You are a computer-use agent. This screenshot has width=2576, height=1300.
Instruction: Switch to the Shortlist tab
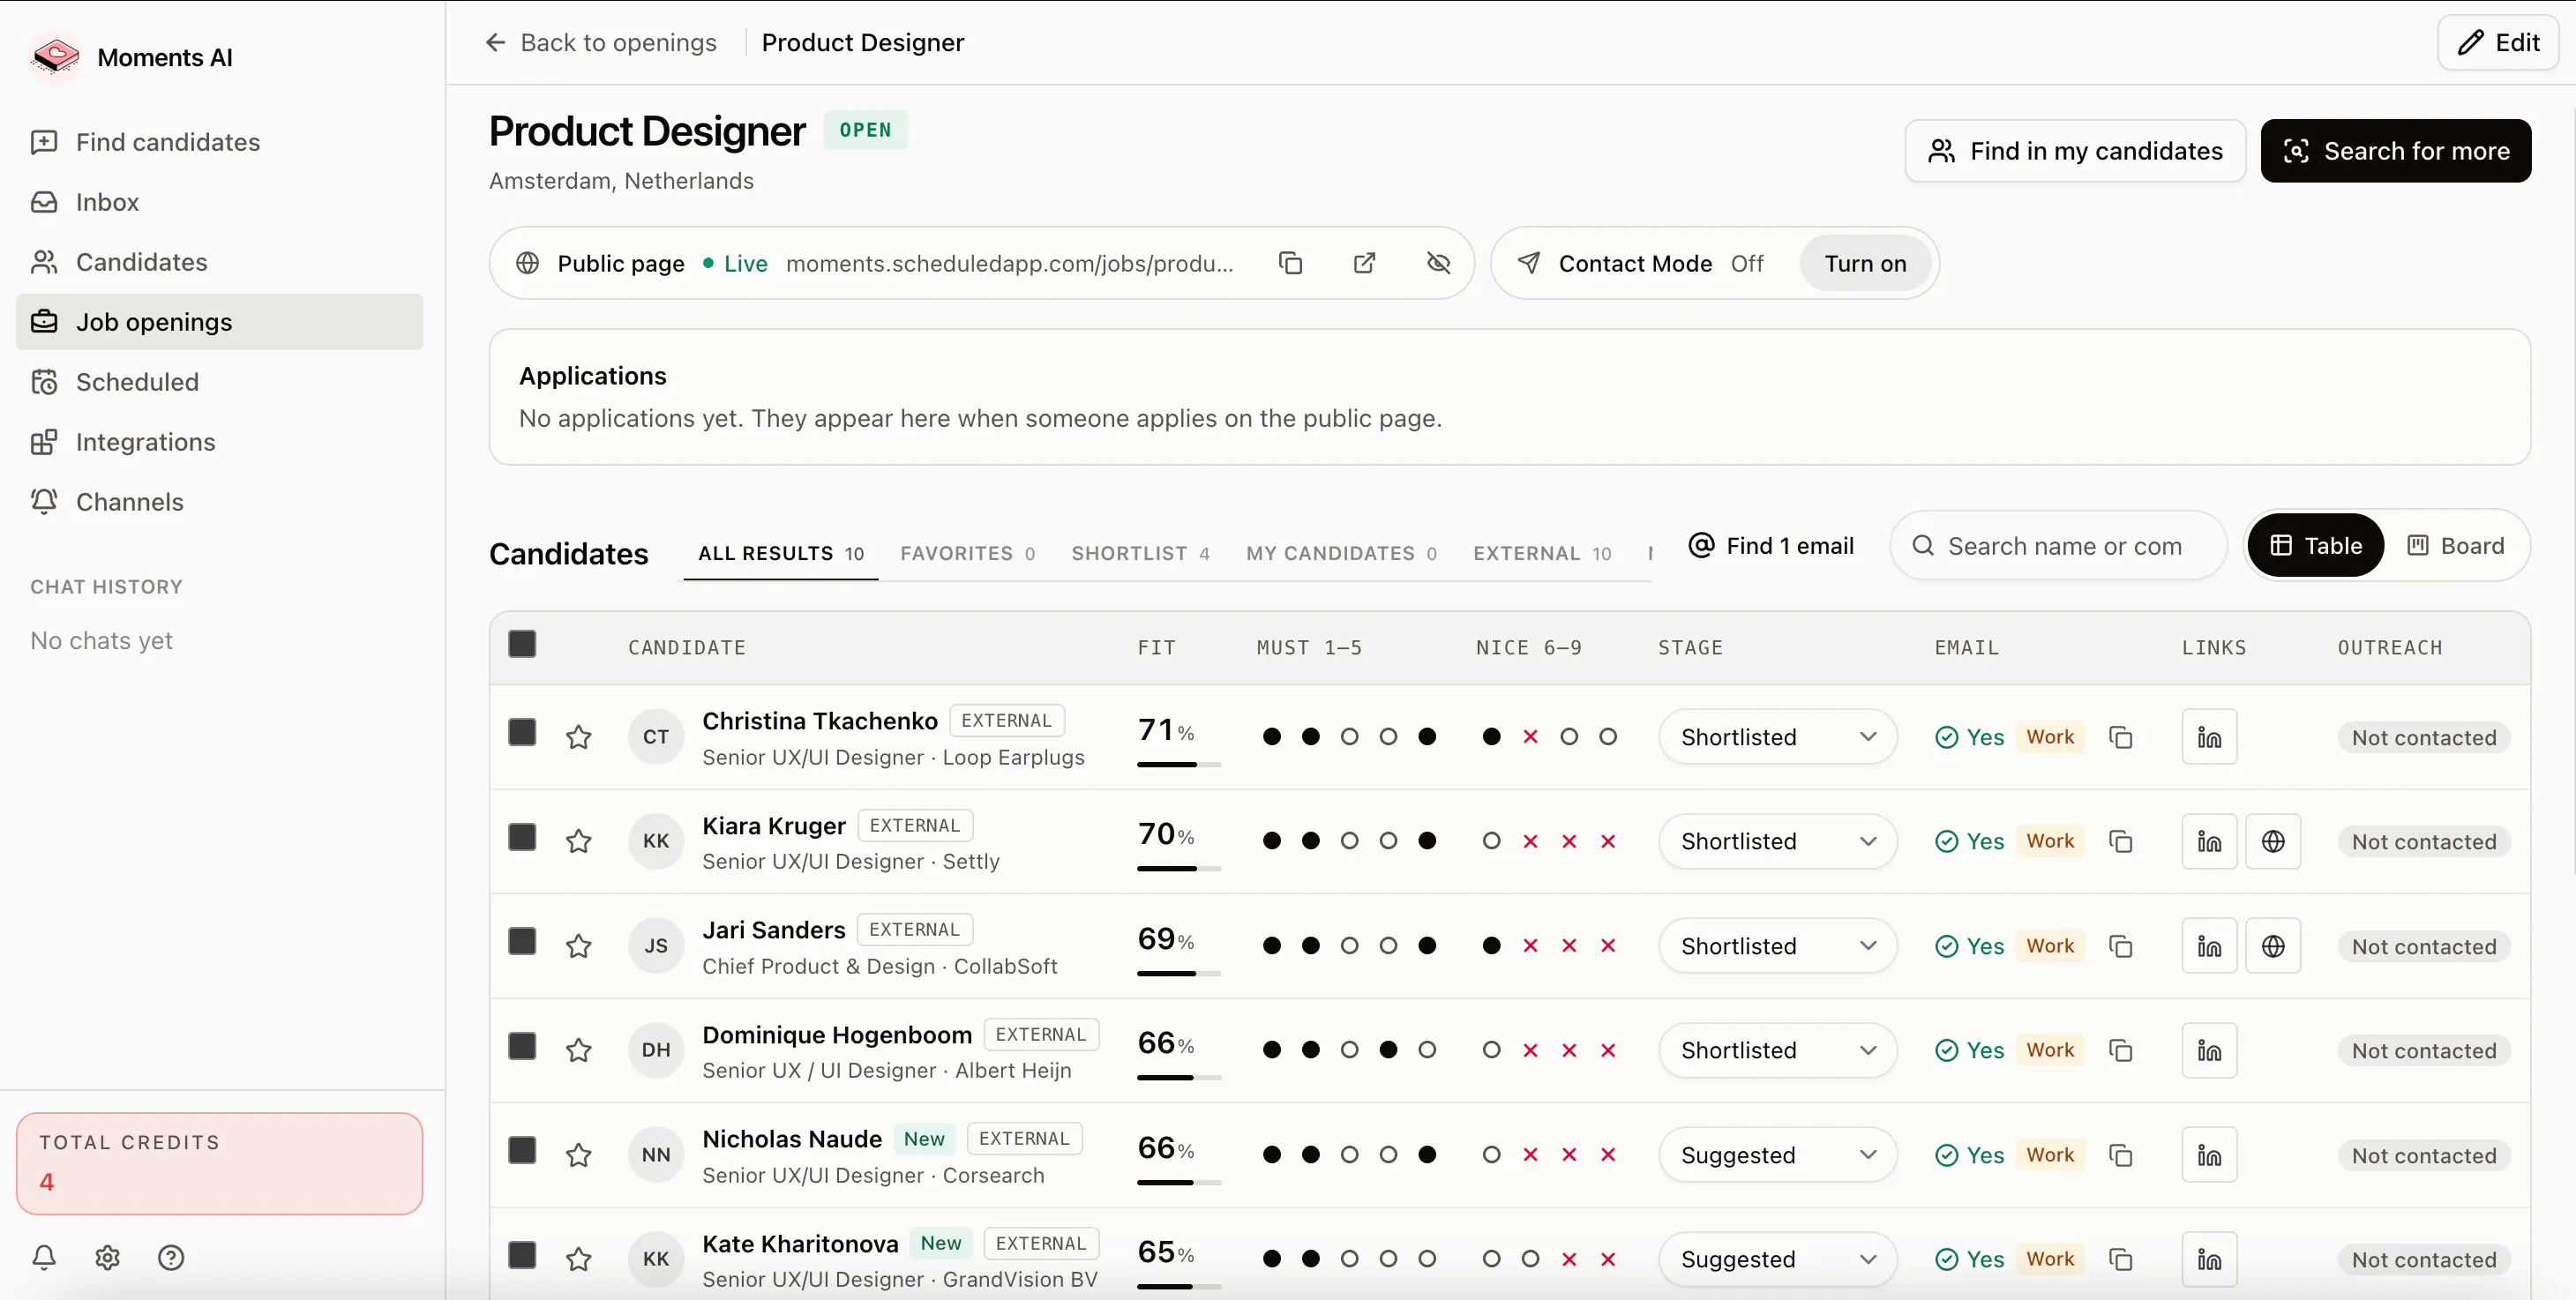(x=1140, y=553)
